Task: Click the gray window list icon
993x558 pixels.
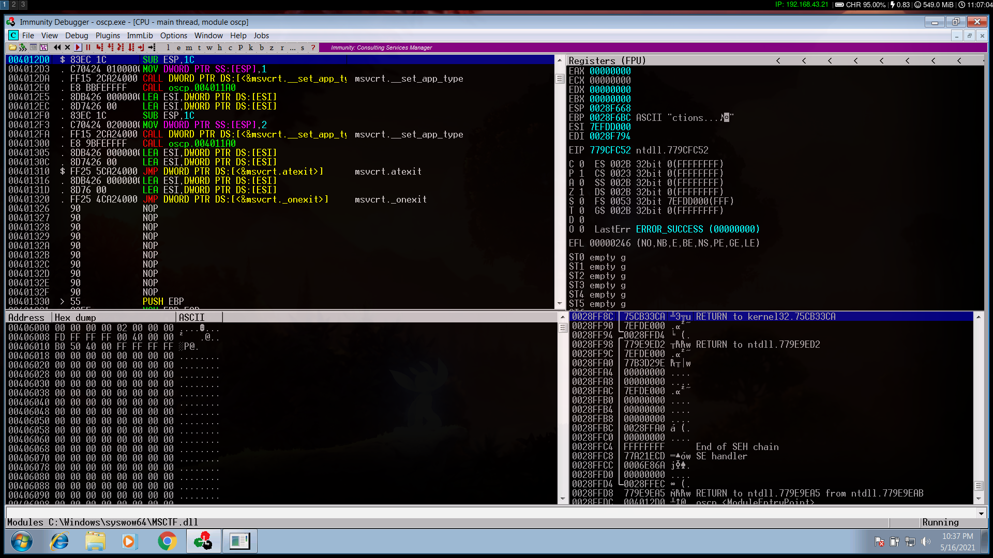Action: point(34,48)
